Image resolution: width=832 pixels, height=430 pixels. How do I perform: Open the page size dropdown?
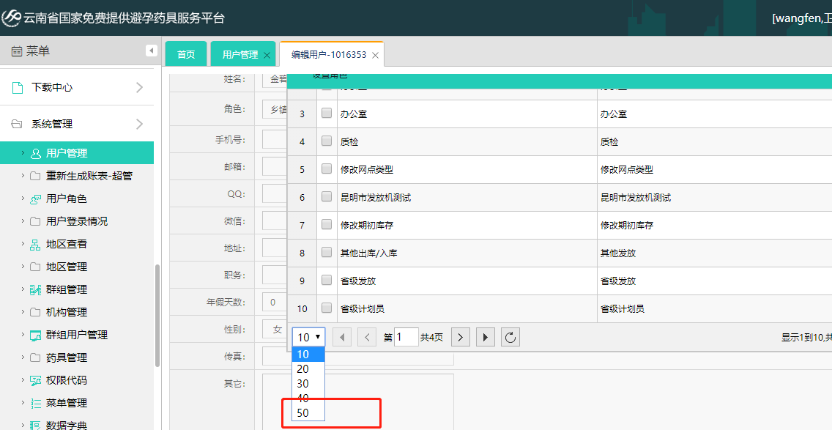(308, 337)
